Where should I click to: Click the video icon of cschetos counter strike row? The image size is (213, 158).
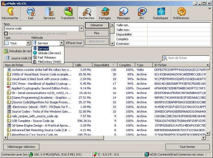[x=9, y=70]
